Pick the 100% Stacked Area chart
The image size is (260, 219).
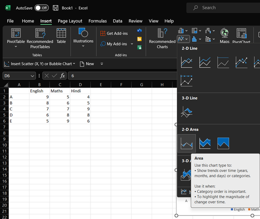(x=223, y=144)
